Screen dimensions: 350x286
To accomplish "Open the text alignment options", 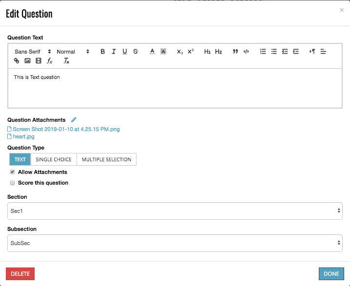I will point(323,52).
